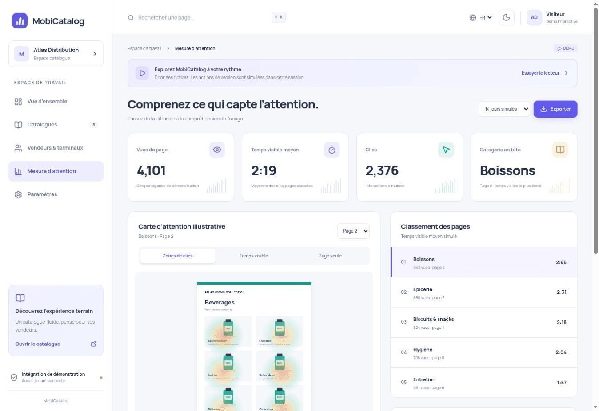Select the Entretien ranking row

(484, 382)
